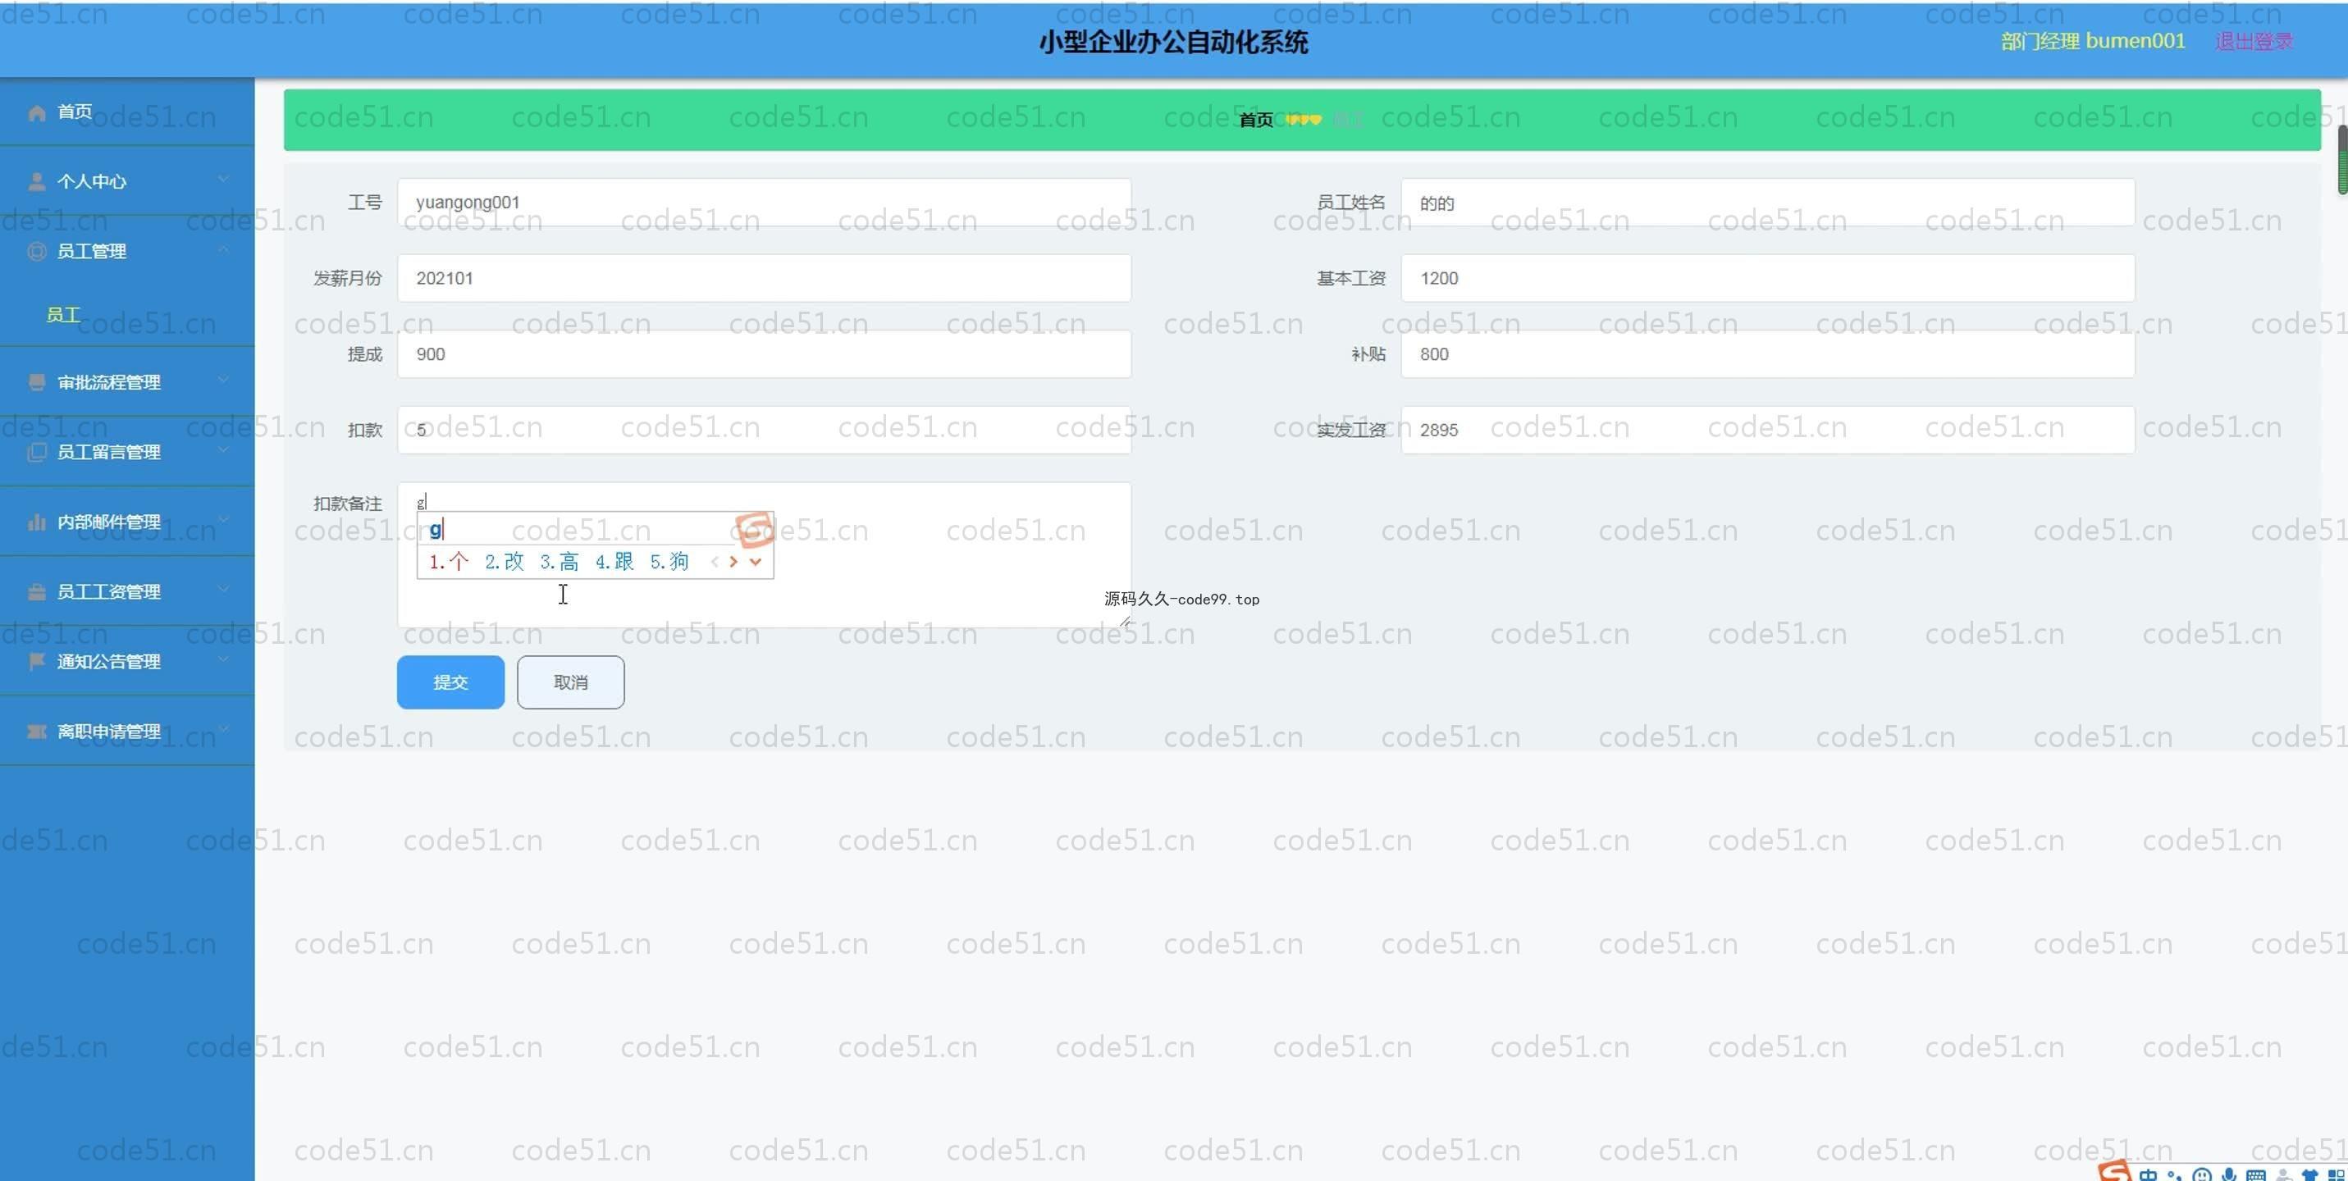Select IME candidate 2.改
Image resolution: width=2348 pixels, height=1181 pixels.
point(504,563)
